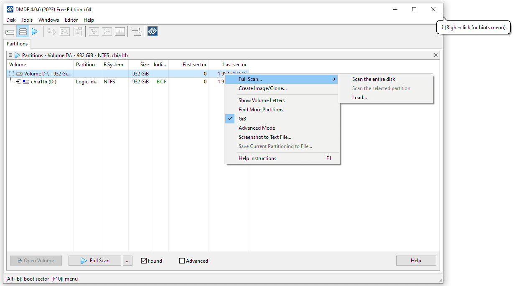Click the Help button at bottom right
Image resolution: width=514 pixels, height=286 pixels.
(416, 261)
